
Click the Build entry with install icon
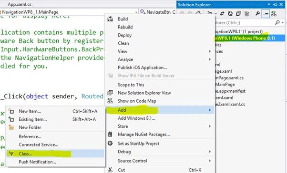(x=159, y=19)
